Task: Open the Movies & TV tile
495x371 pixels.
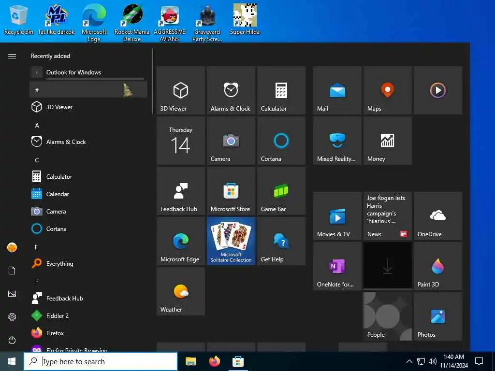Action: pyautogui.click(x=337, y=216)
